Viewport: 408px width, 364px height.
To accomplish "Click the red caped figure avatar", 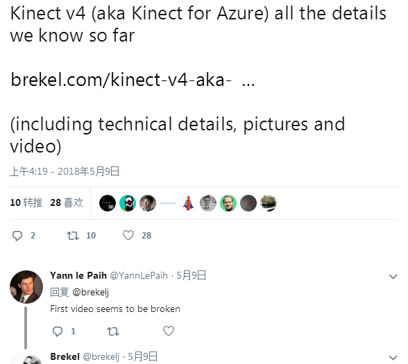I will [x=188, y=203].
